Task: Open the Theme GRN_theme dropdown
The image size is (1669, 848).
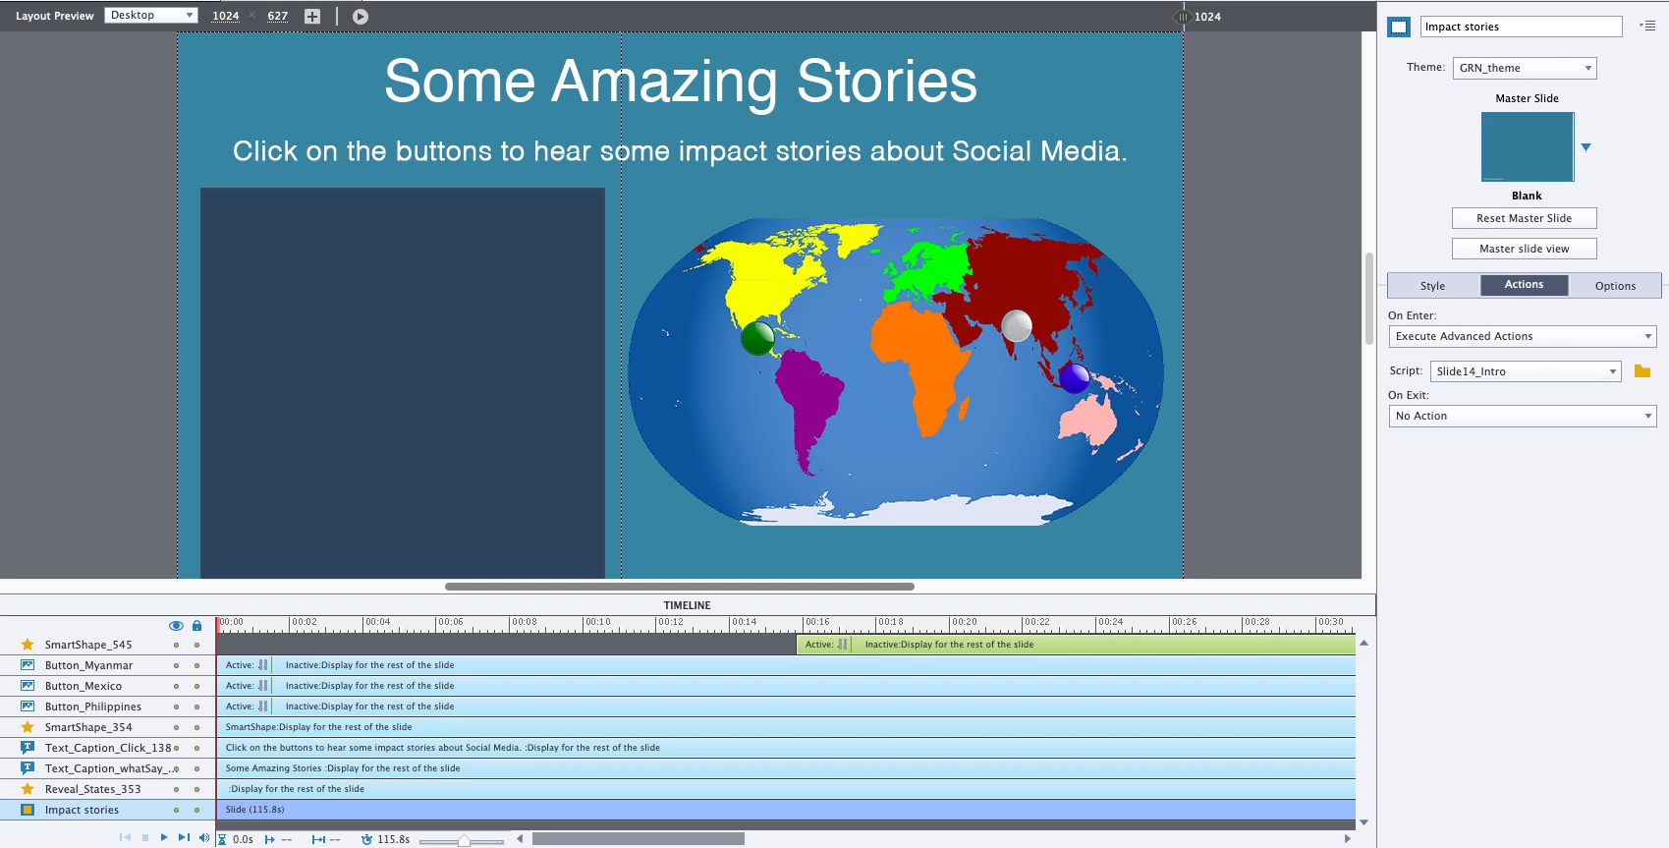Action: pos(1525,68)
